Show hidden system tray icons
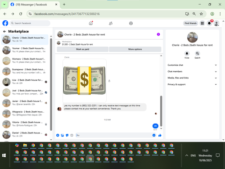 tap(187, 155)
